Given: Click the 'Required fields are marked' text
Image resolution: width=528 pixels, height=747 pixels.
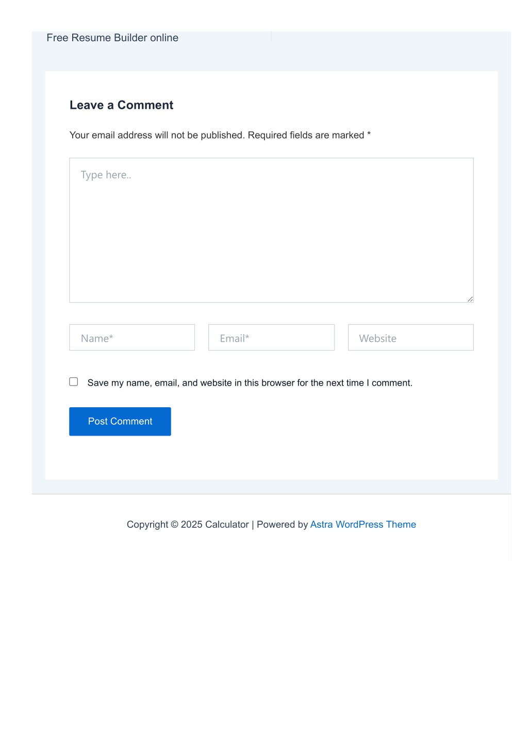Looking at the screenshot, I should [x=306, y=135].
